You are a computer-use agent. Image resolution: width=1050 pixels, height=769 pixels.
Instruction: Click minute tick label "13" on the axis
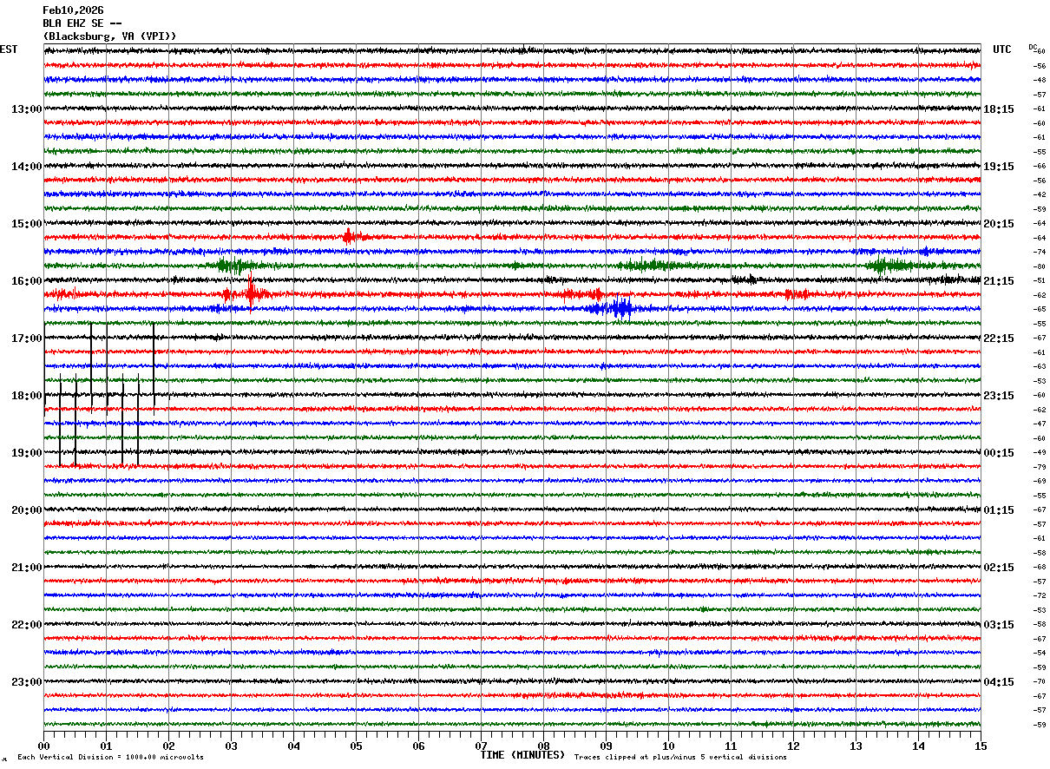point(856,746)
